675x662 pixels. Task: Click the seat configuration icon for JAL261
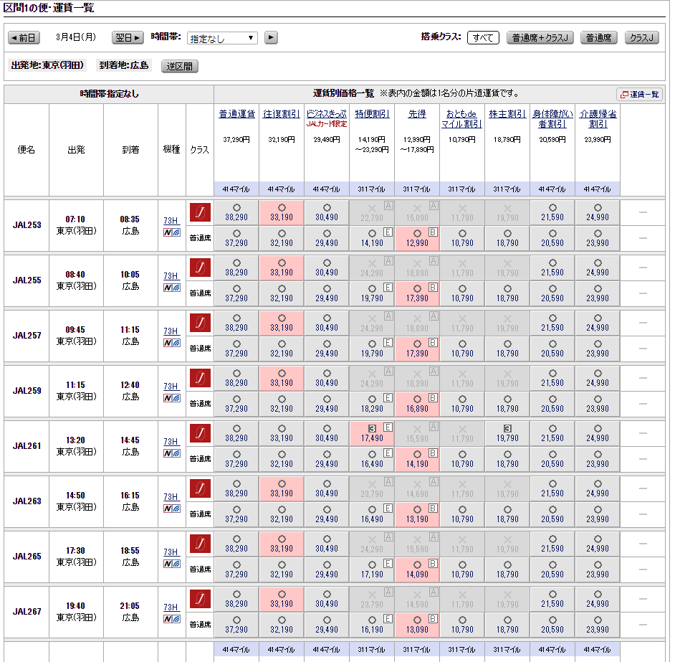pos(172,453)
